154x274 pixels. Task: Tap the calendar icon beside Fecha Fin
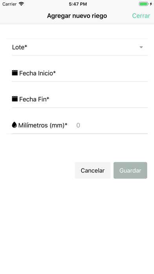click(15, 99)
